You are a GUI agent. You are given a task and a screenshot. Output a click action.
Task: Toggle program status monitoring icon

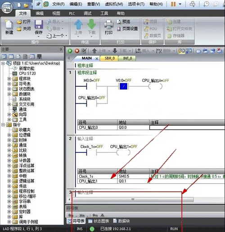(182, 51)
